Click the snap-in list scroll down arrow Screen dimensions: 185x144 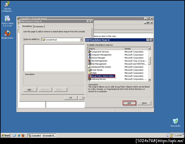149,80
